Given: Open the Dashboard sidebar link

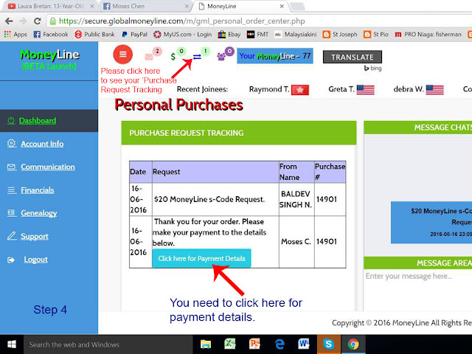Looking at the screenshot, I should [x=38, y=121].
